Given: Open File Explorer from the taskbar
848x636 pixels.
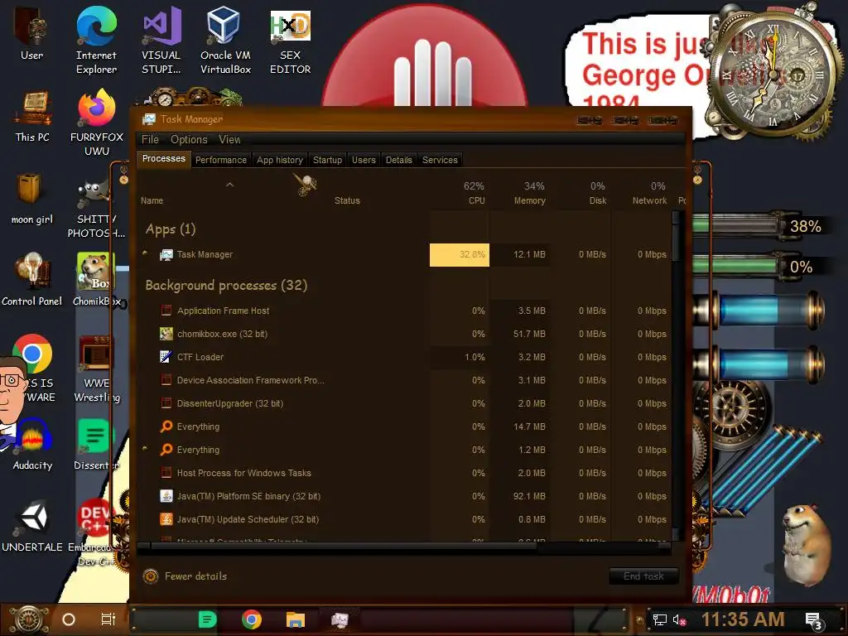Looking at the screenshot, I should (x=296, y=619).
